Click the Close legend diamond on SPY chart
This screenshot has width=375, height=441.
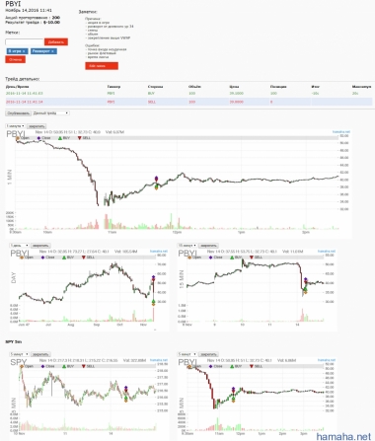click(x=42, y=366)
